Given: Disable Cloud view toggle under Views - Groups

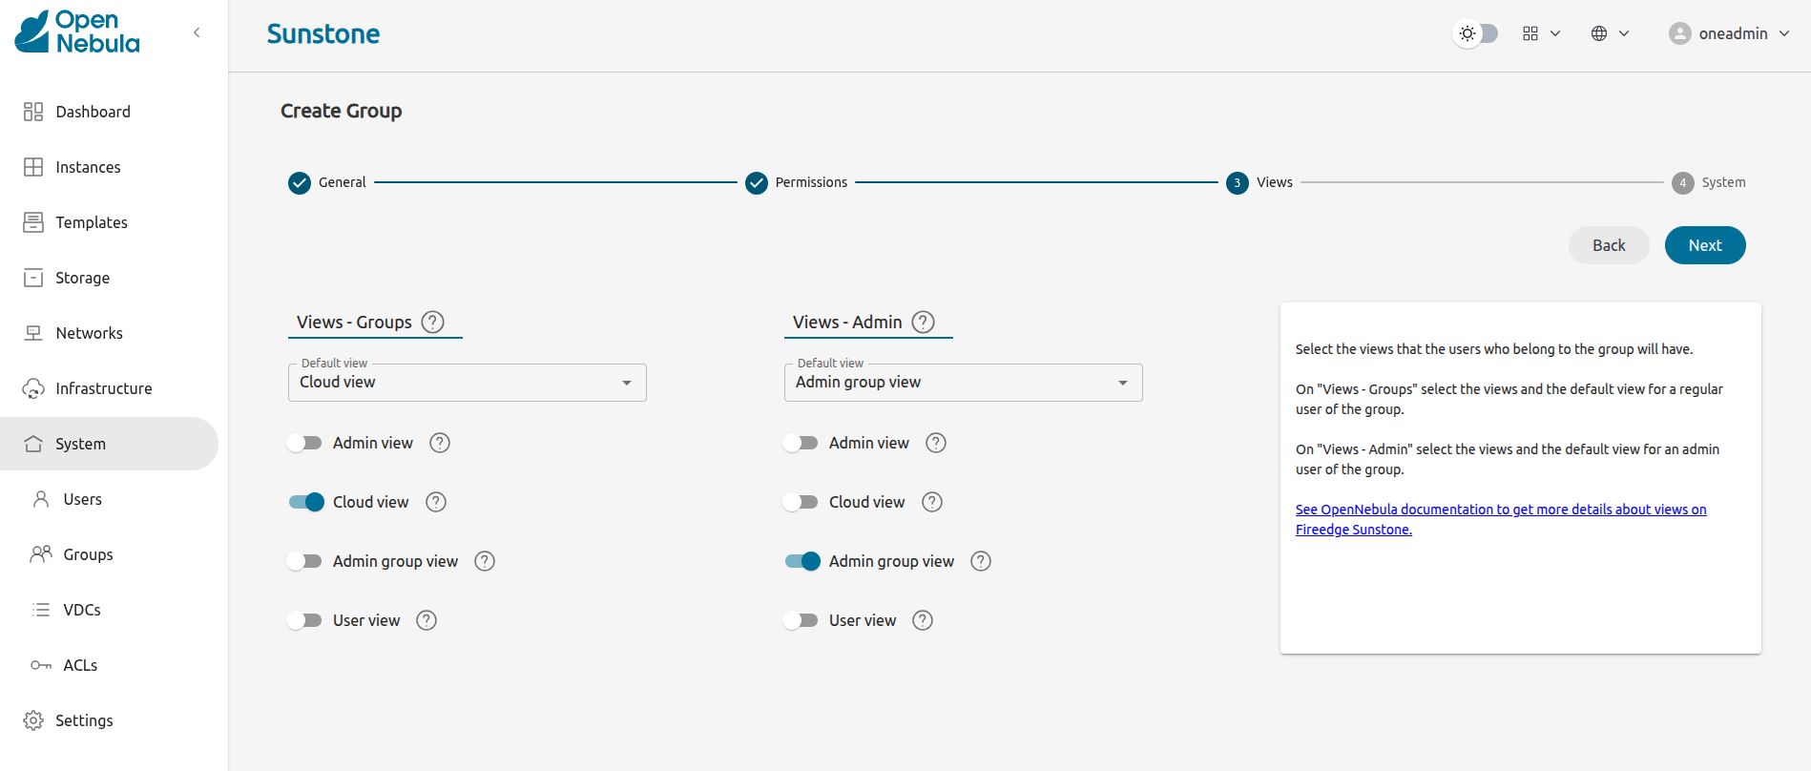Looking at the screenshot, I should pyautogui.click(x=306, y=502).
